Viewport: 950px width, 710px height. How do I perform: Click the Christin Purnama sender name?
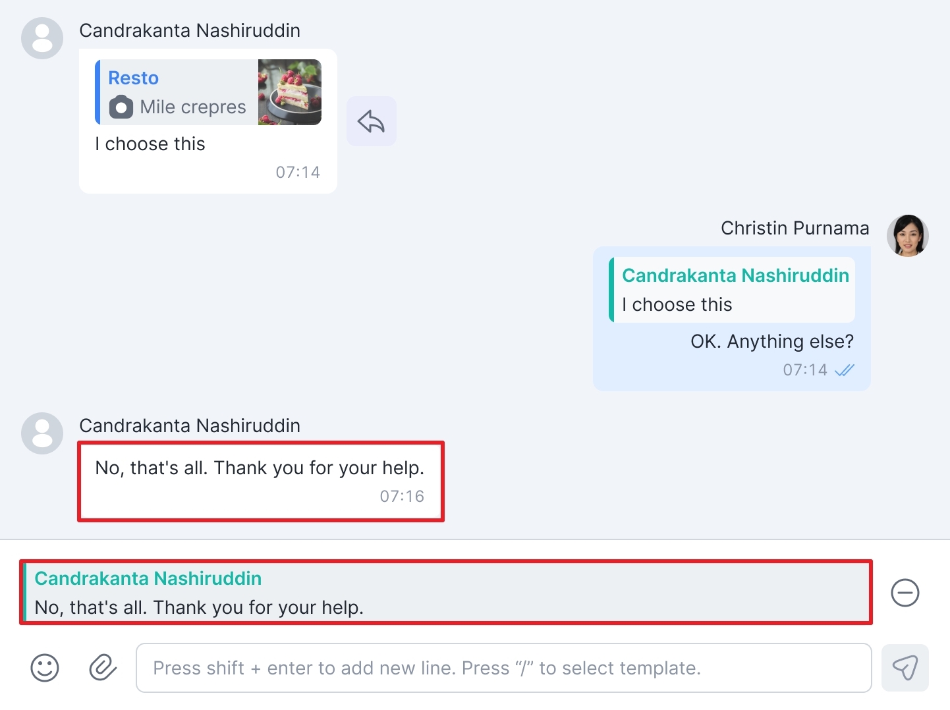795,228
